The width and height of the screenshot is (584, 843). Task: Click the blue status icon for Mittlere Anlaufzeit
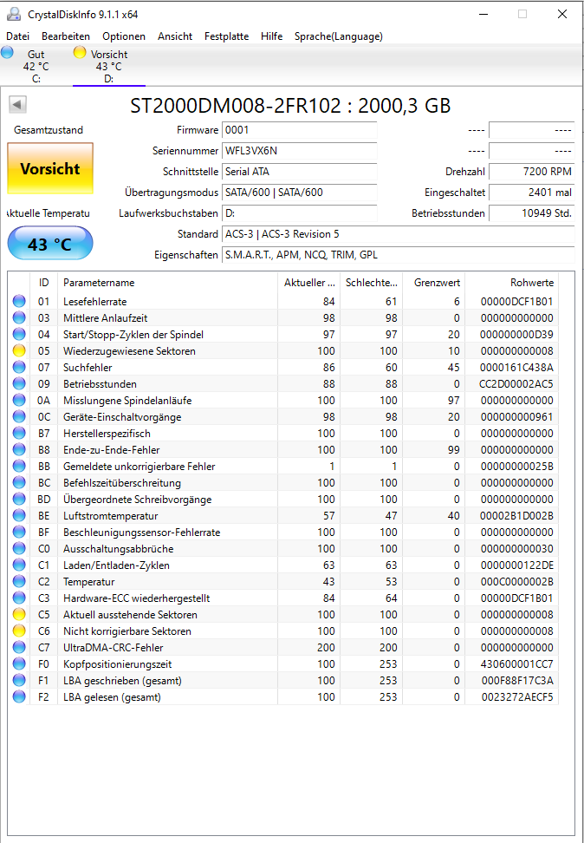(x=19, y=318)
